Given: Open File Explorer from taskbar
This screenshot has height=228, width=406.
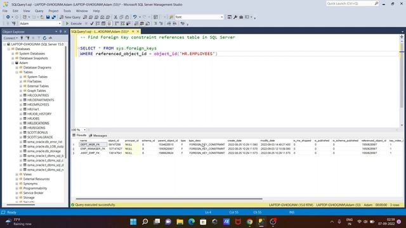Looking at the screenshot, I should (x=180, y=222).
